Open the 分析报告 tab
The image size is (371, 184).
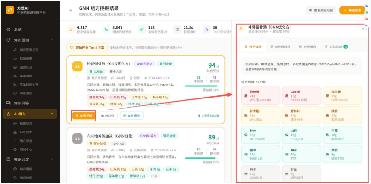307,46
